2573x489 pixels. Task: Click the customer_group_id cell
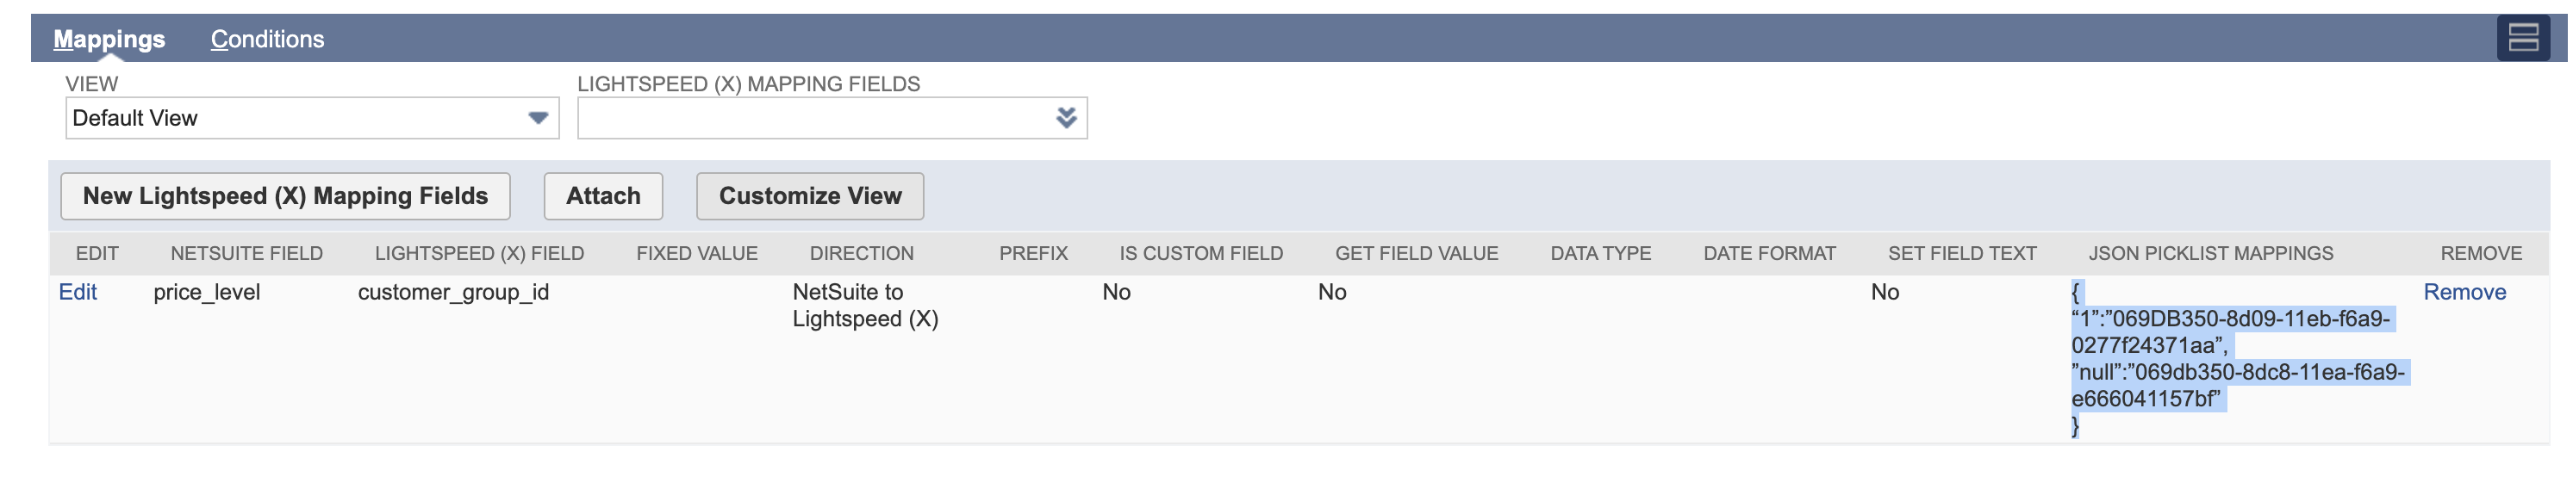pyautogui.click(x=453, y=293)
